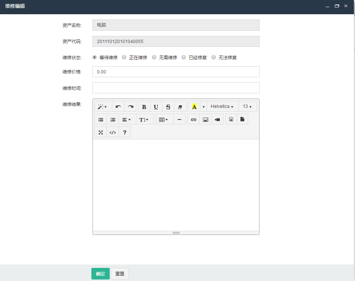Screen dimensions: 355x281
Task: Click the undo arrow in editor toolbar
Action: pyautogui.click(x=118, y=107)
